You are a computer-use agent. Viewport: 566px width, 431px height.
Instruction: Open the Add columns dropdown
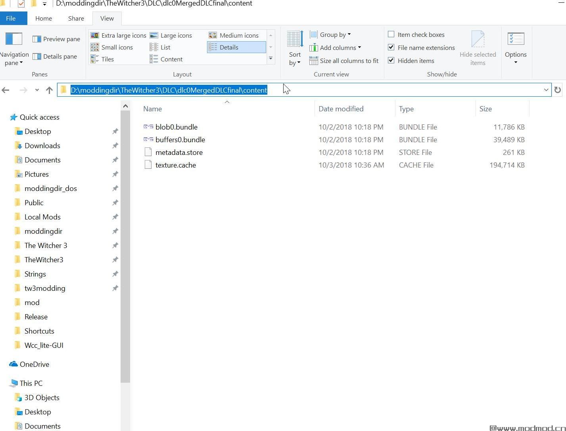click(x=335, y=48)
